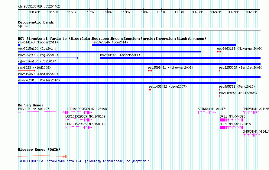Click the red esv2255059 loss marker

220,71
